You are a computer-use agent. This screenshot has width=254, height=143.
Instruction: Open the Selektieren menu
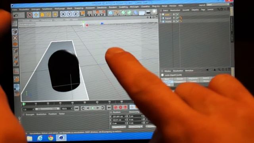coord(47,9)
